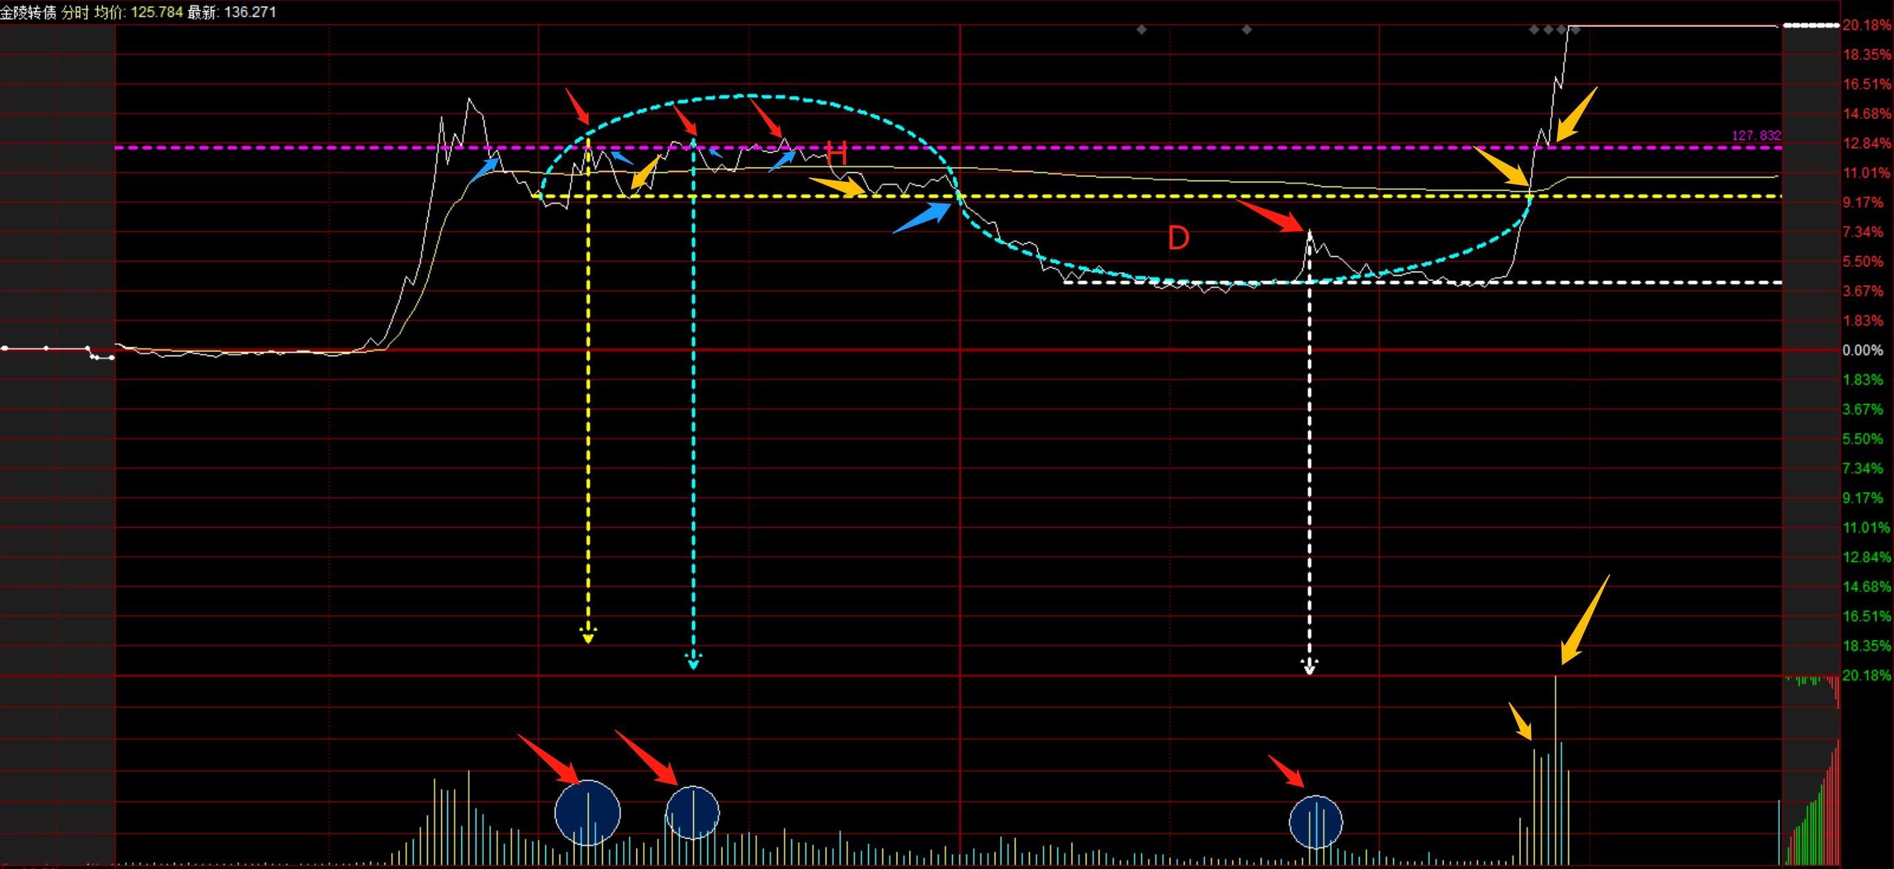1894x869 pixels.
Task: Click the red 1.83% axis label
Action: [x=1863, y=320]
